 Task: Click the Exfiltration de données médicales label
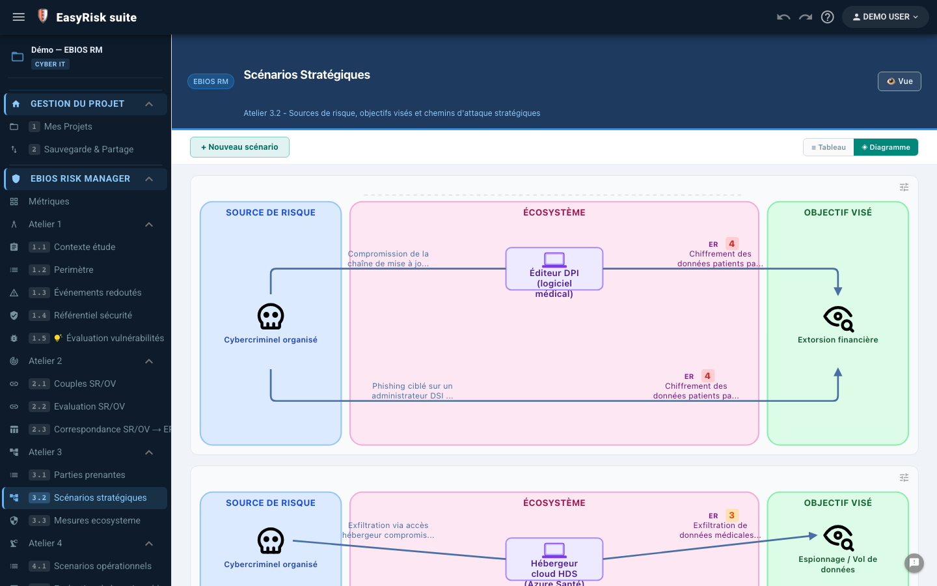[x=720, y=530]
